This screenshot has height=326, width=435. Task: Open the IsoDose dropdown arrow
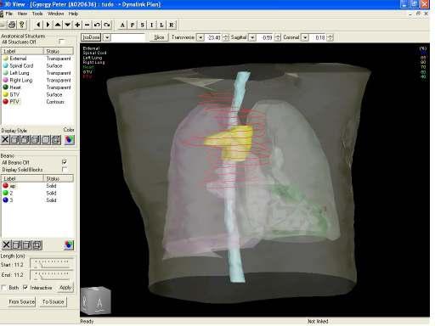(x=106, y=37)
